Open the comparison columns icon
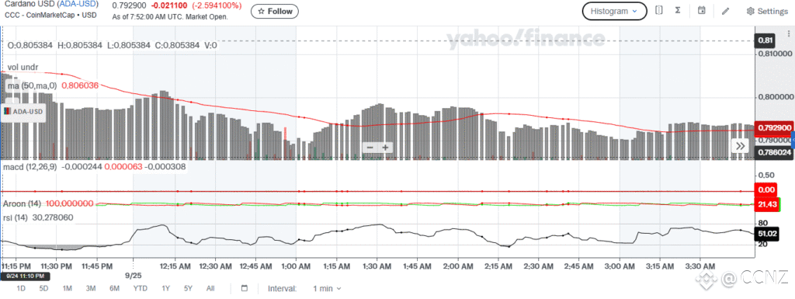This screenshot has height=299, width=795. (x=658, y=11)
